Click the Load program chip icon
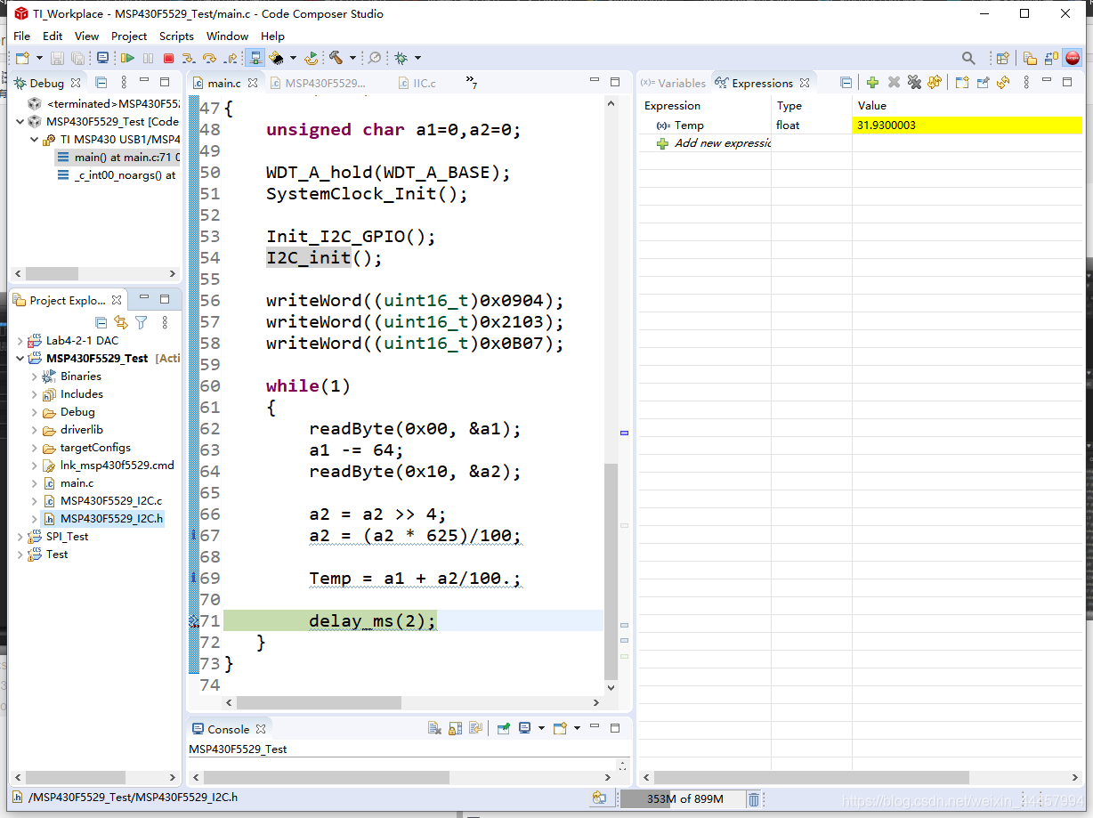 (277, 58)
